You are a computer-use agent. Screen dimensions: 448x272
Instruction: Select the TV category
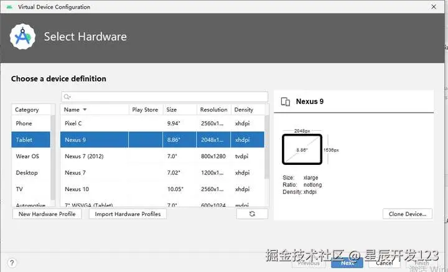click(x=31, y=189)
